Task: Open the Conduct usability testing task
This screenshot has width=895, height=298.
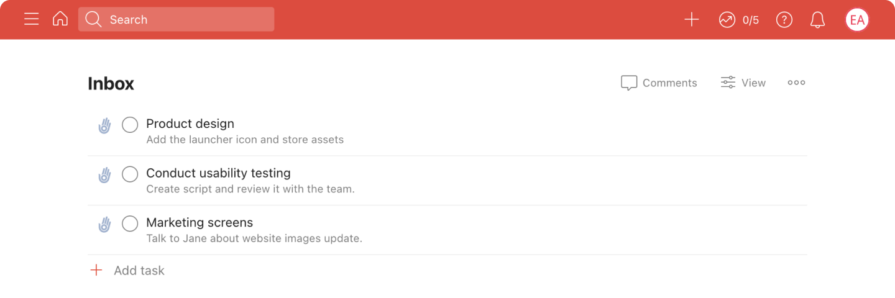Action: [x=218, y=173]
